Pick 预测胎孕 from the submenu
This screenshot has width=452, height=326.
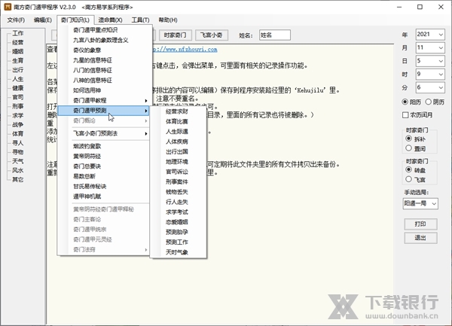[179, 232]
